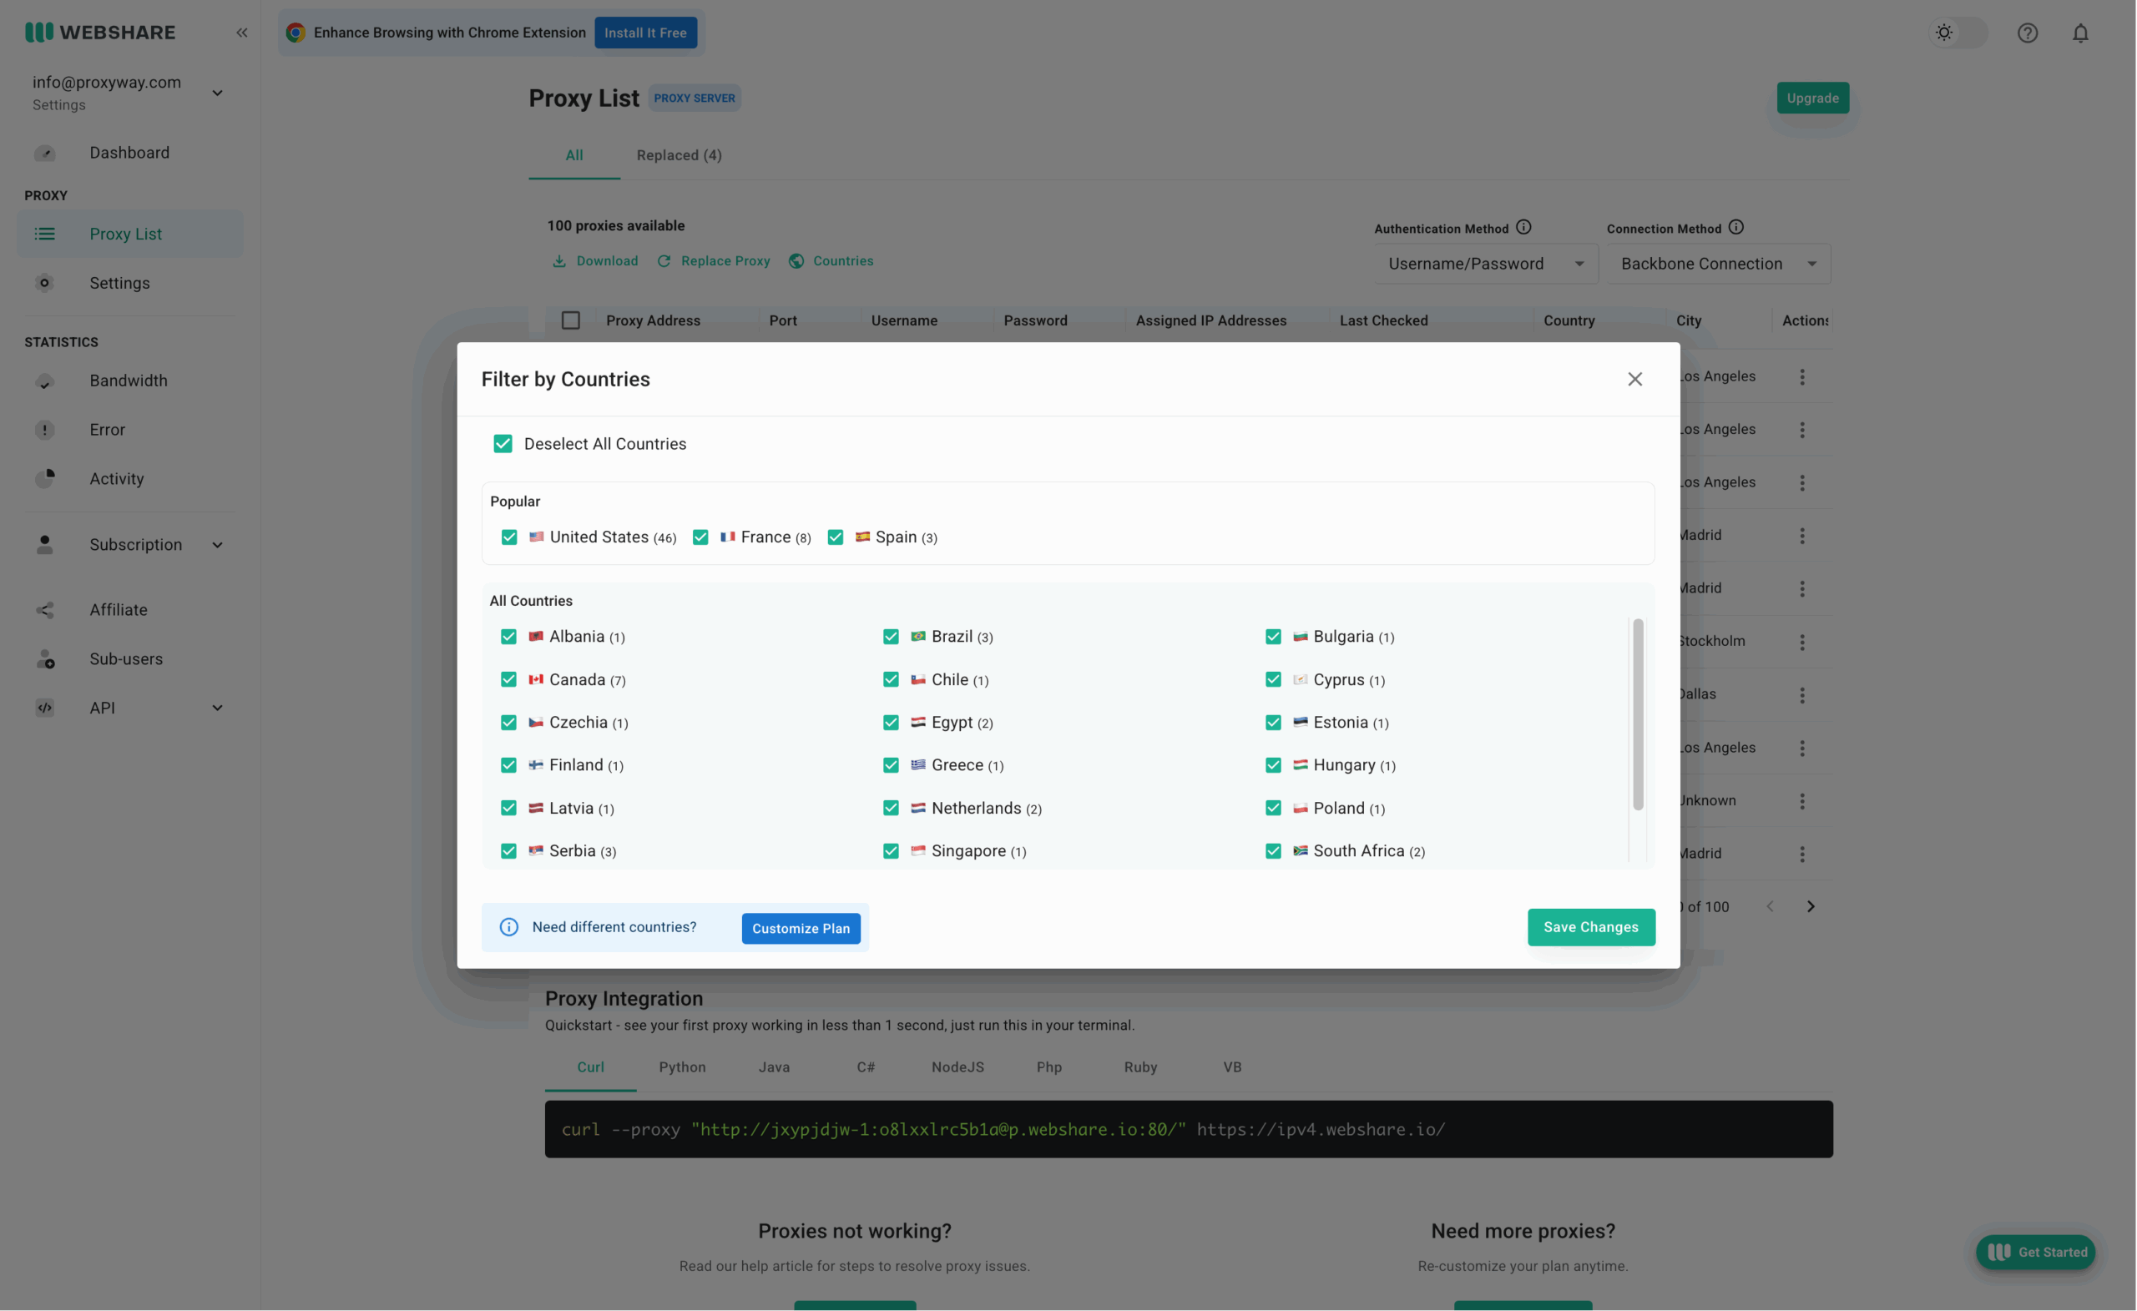This screenshot has width=2137, height=1311.
Task: Switch to the Replaced (4) tab
Action: (x=679, y=155)
